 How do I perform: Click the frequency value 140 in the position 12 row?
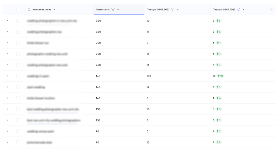pos(98,87)
